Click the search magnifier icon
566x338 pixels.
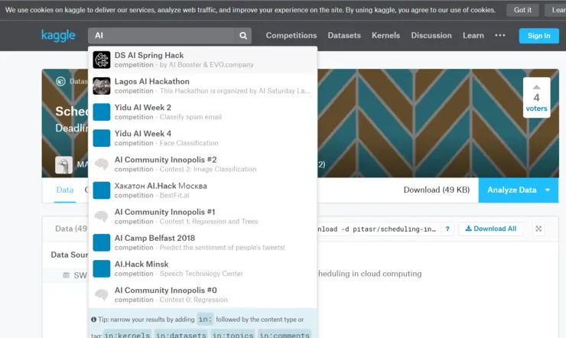(243, 36)
